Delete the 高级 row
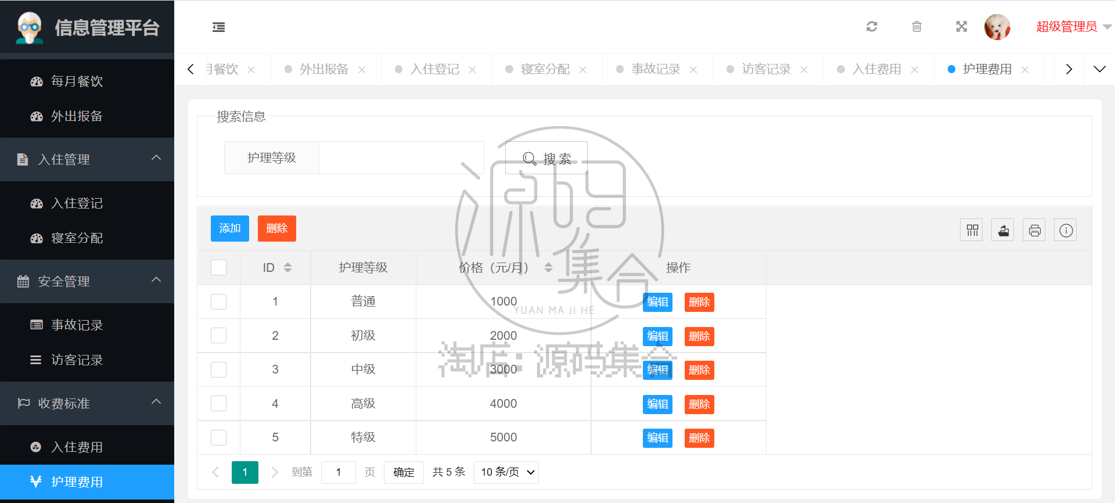 pyautogui.click(x=699, y=404)
